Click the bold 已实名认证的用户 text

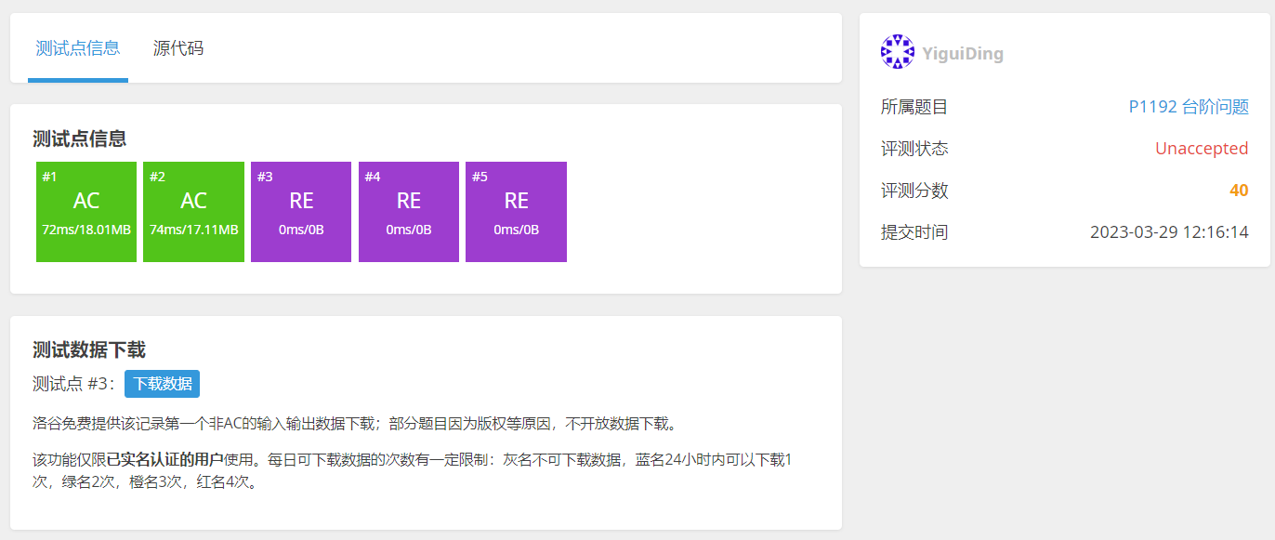pos(164,459)
